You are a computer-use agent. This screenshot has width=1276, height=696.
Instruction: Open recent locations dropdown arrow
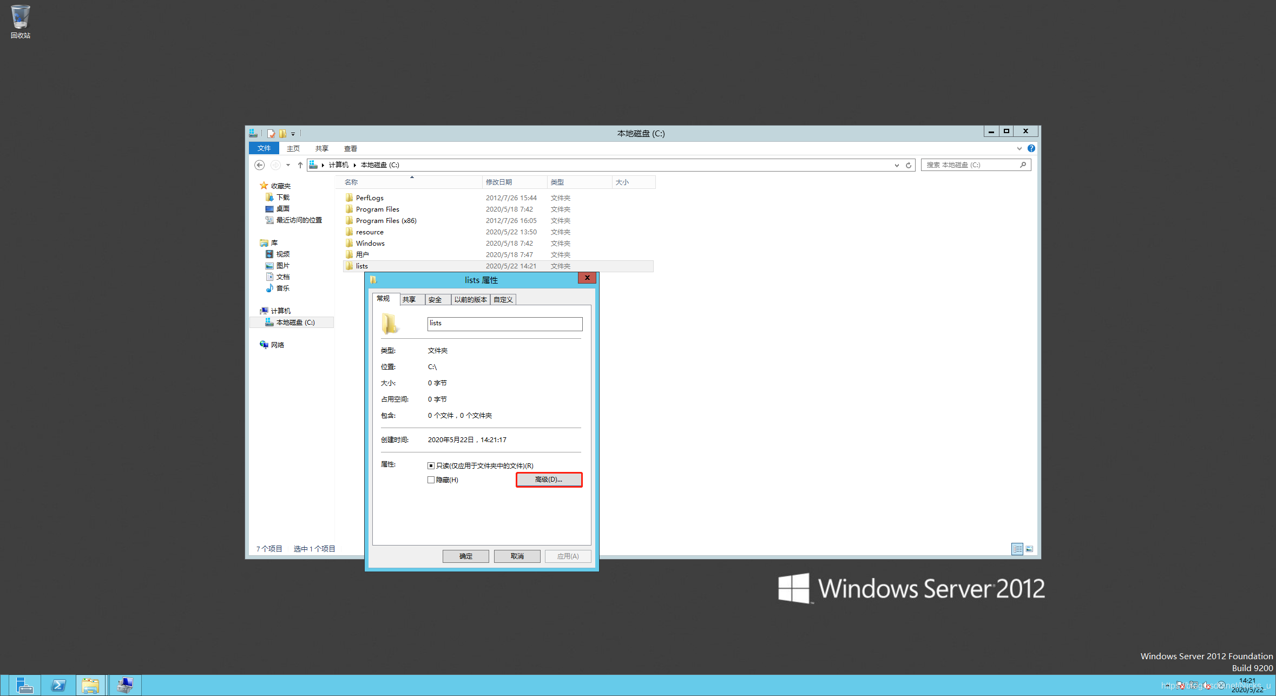[288, 165]
